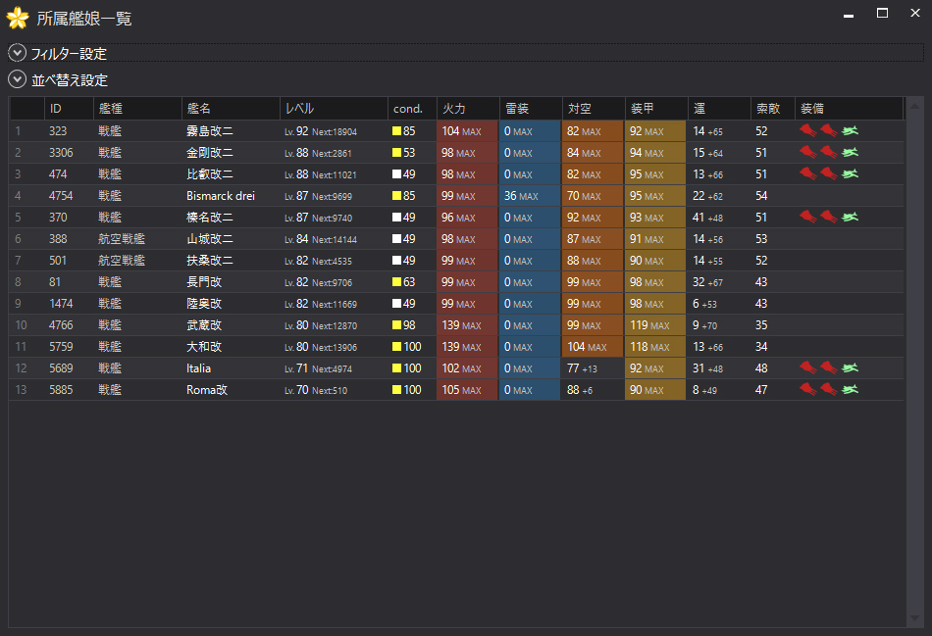
Task: Click second red gun icon in 金剛改二 row
Action: point(829,152)
